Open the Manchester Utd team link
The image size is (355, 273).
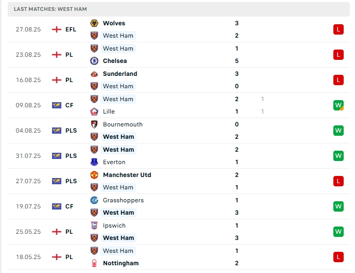(127, 175)
